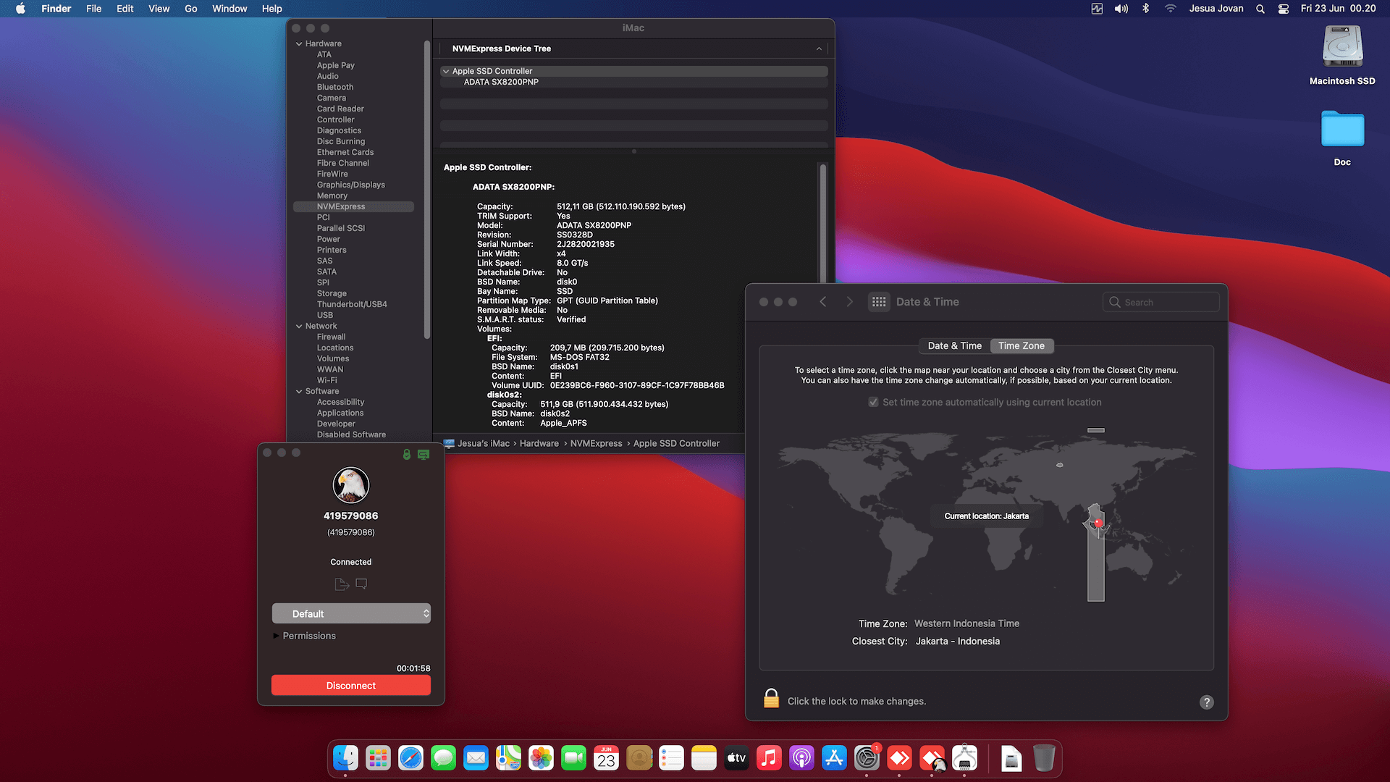Click the activity monitor menu bar icon
Viewport: 1390px width, 782px height.
tap(1098, 9)
